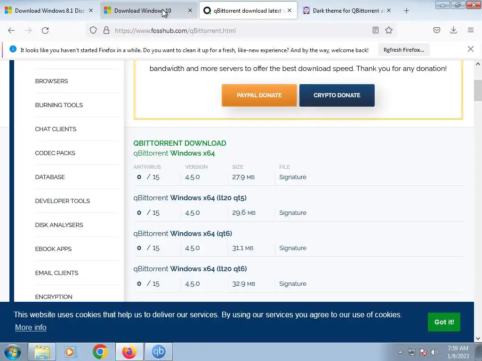Image resolution: width=482 pixels, height=361 pixels.
Task: Open the qBittorrent taskbar icon
Action: (x=158, y=352)
